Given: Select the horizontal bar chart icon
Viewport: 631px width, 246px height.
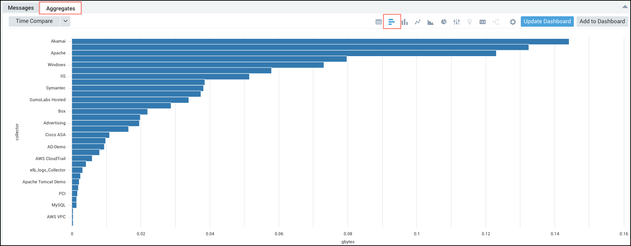Looking at the screenshot, I should tap(392, 22).
